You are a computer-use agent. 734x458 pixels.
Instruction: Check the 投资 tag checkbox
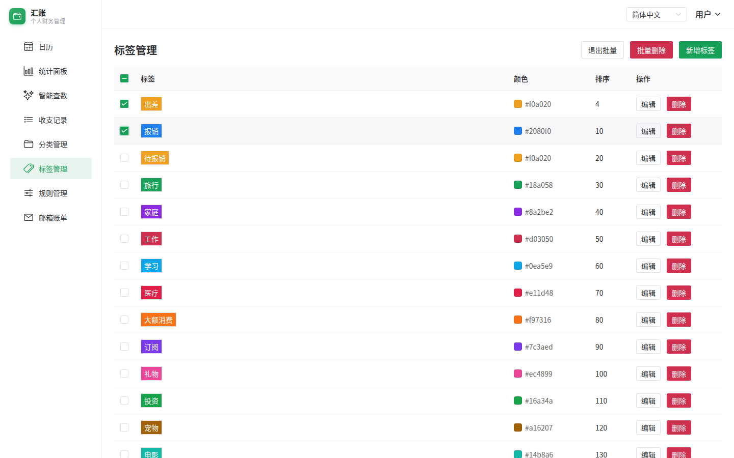[x=124, y=400]
